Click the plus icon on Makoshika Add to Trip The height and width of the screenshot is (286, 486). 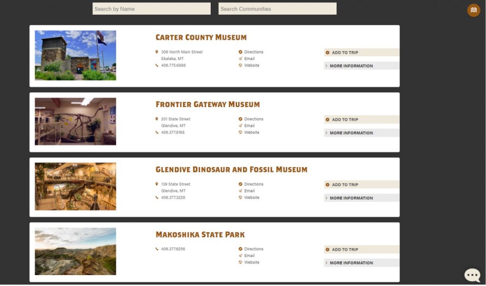click(x=327, y=250)
